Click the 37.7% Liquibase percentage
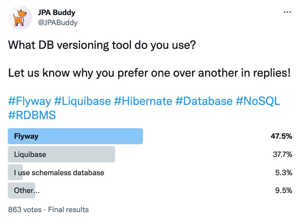Image resolution: width=300 pixels, height=219 pixels. tap(283, 154)
